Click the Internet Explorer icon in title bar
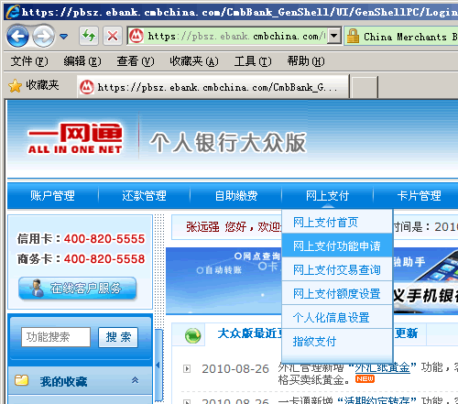 point(13,12)
